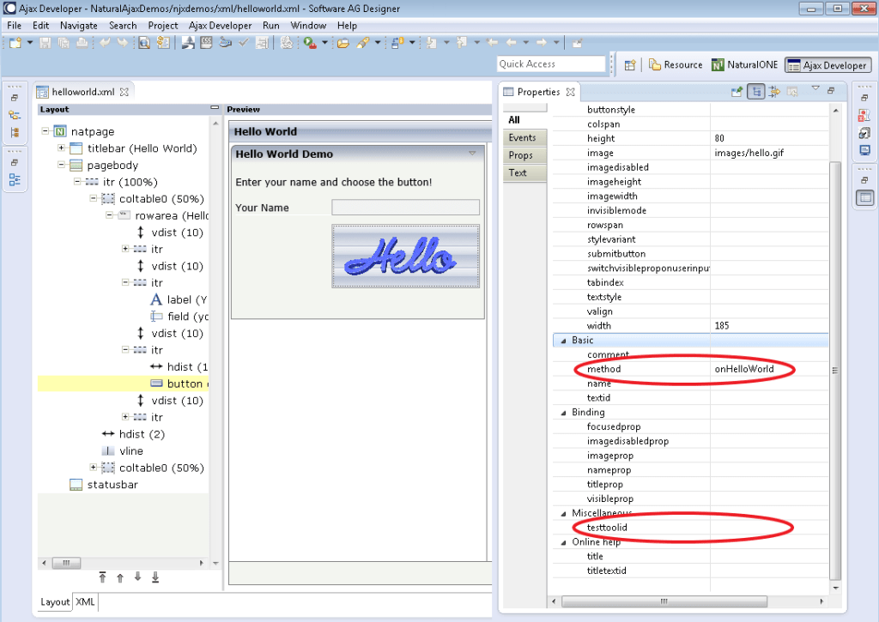Screen dimensions: 879x622
Task: Toggle Show Advanced Properties icon
Action: tap(773, 92)
